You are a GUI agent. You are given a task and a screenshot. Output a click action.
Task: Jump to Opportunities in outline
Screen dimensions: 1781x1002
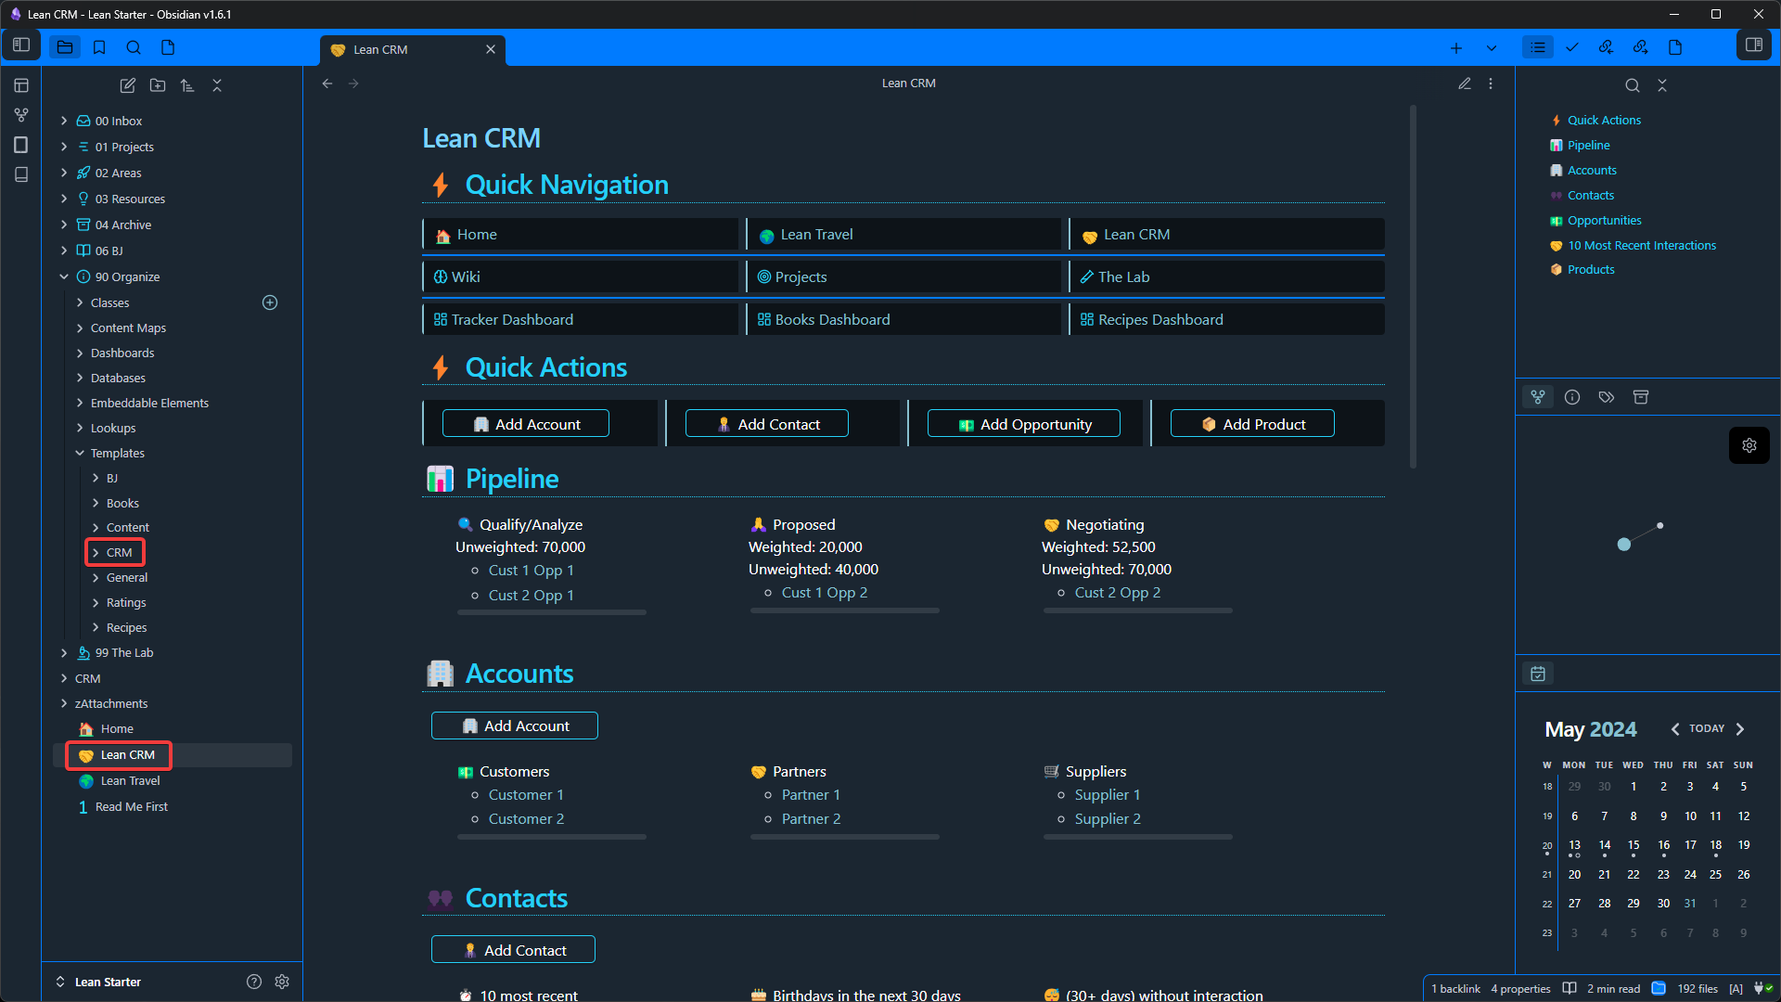click(x=1604, y=221)
